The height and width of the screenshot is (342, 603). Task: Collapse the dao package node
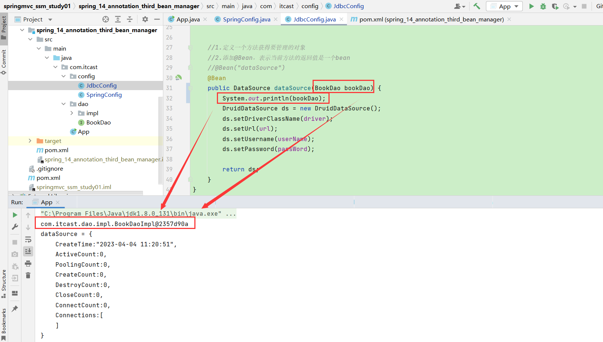tap(64, 104)
